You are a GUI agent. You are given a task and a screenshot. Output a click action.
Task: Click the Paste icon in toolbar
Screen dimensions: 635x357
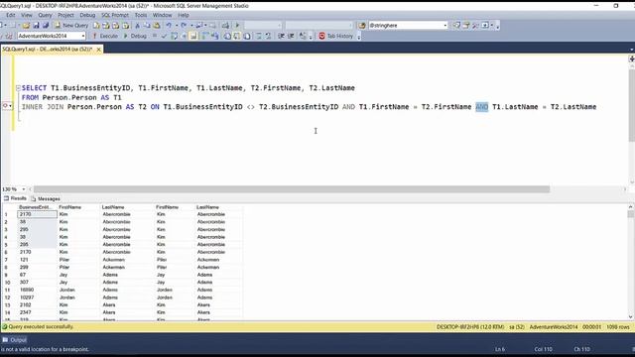pos(157,25)
